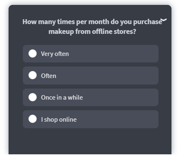The width and height of the screenshot is (178, 158).
Task: Click blank space in the 'Very often' row
Action: 113,54
